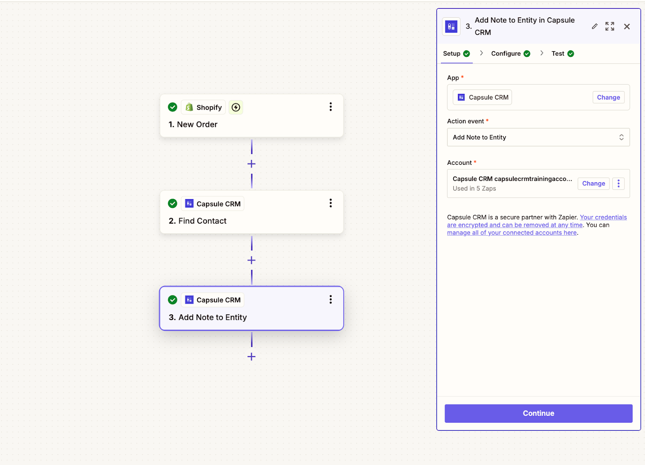The height and width of the screenshot is (465, 645).
Task: Click the Capsule CRM chip in step 2
Action: coord(213,203)
